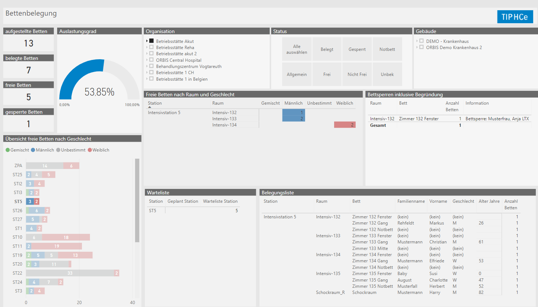Check the Betriebsstätte 1 in Belgien checkbox
Screen dimensions: 538x307
click(x=151, y=79)
